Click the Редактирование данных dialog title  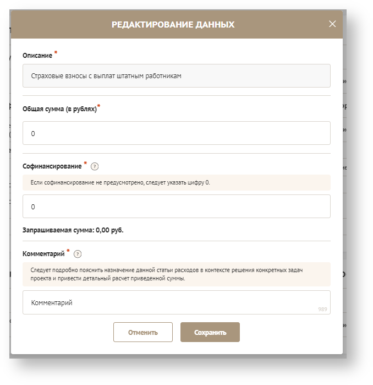173,25
